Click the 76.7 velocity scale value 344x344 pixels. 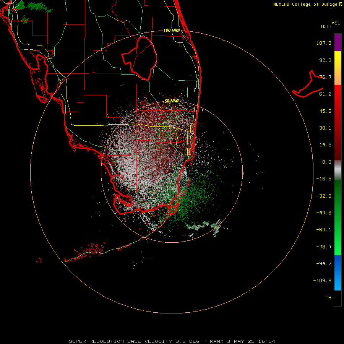pos(325,77)
